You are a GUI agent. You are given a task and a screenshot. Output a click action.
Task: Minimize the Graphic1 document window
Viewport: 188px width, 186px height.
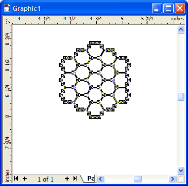pos(157,8)
